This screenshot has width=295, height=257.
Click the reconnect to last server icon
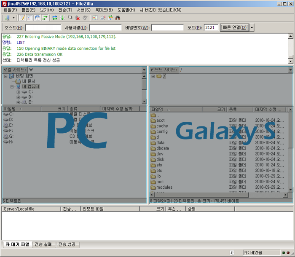(x=85, y=18)
